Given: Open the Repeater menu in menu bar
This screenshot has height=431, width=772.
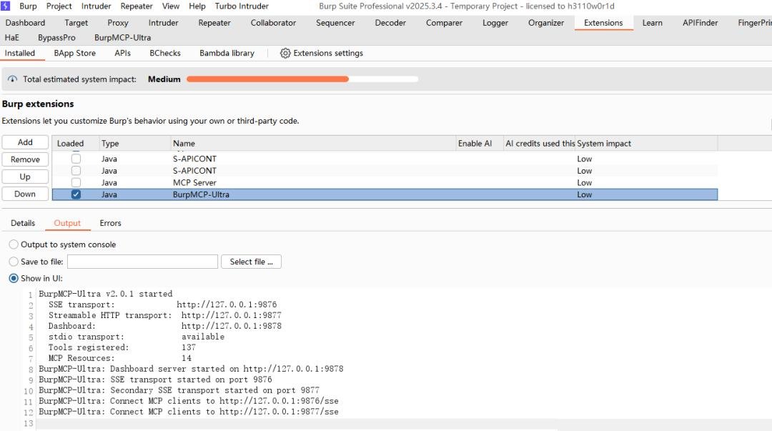Looking at the screenshot, I should click(x=137, y=6).
